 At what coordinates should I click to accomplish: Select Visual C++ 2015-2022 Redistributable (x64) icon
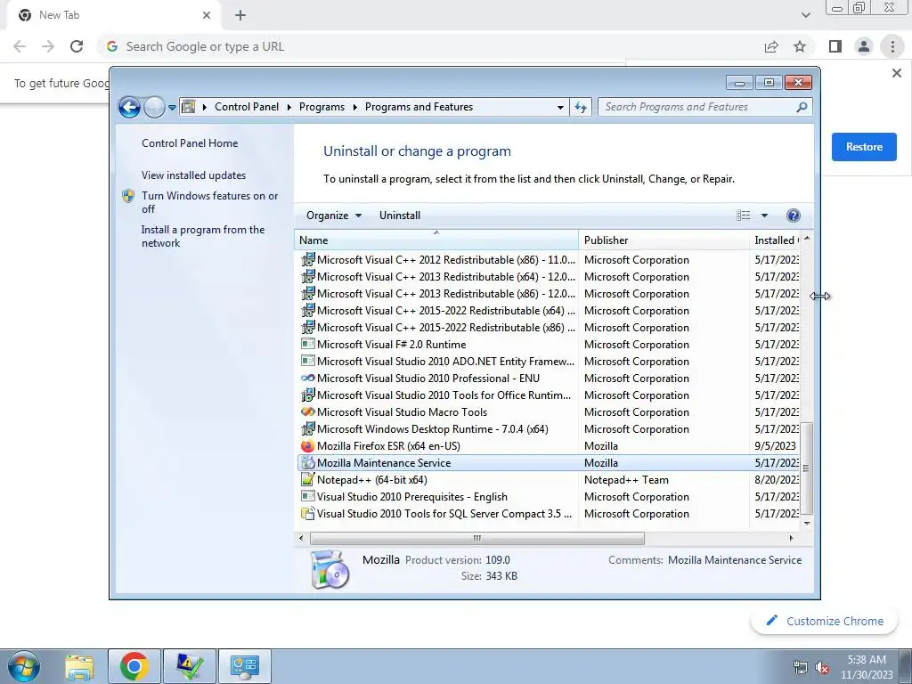click(307, 310)
